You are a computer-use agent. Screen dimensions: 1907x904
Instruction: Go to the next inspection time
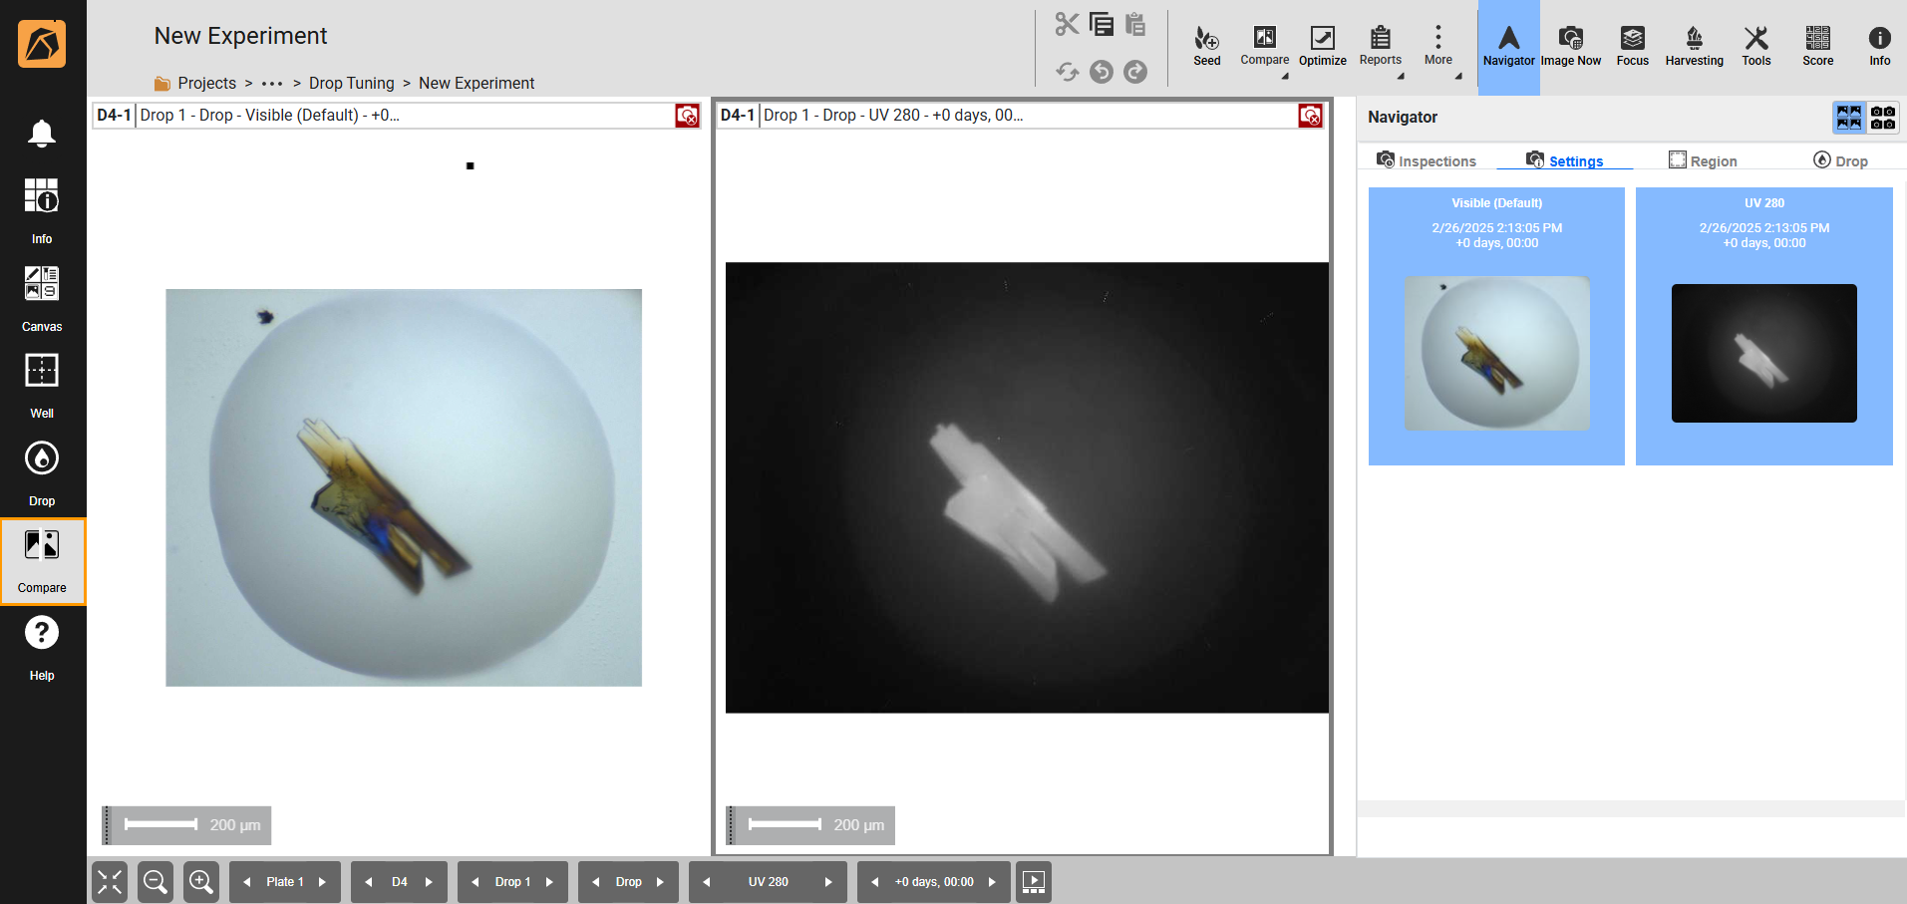pyautogui.click(x=992, y=882)
